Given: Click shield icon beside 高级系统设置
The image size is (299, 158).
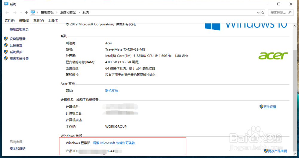Looking at the screenshot, I should point(6,58).
